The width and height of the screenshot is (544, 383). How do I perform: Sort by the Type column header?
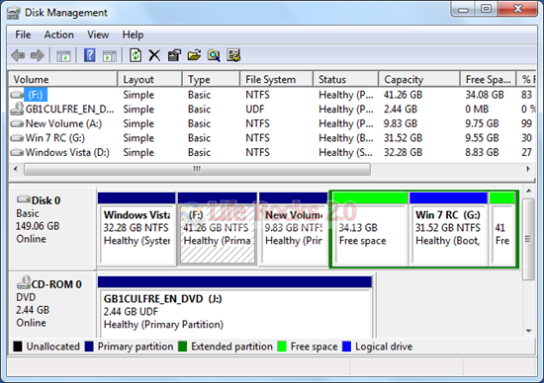click(212, 79)
